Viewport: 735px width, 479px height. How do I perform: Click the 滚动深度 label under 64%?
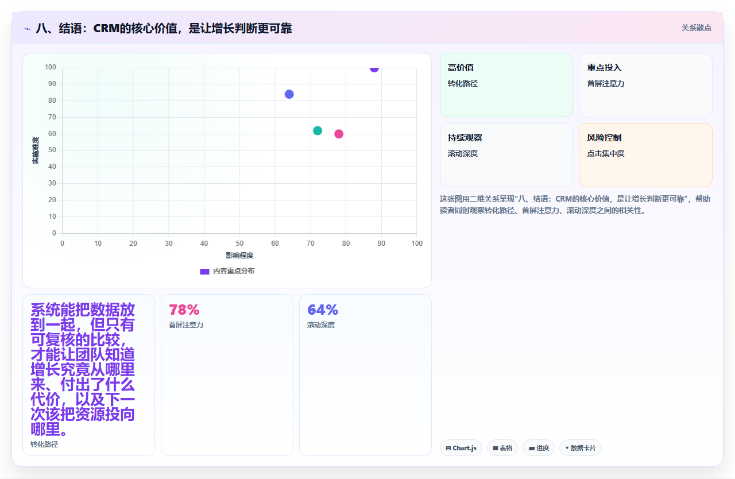coord(321,325)
